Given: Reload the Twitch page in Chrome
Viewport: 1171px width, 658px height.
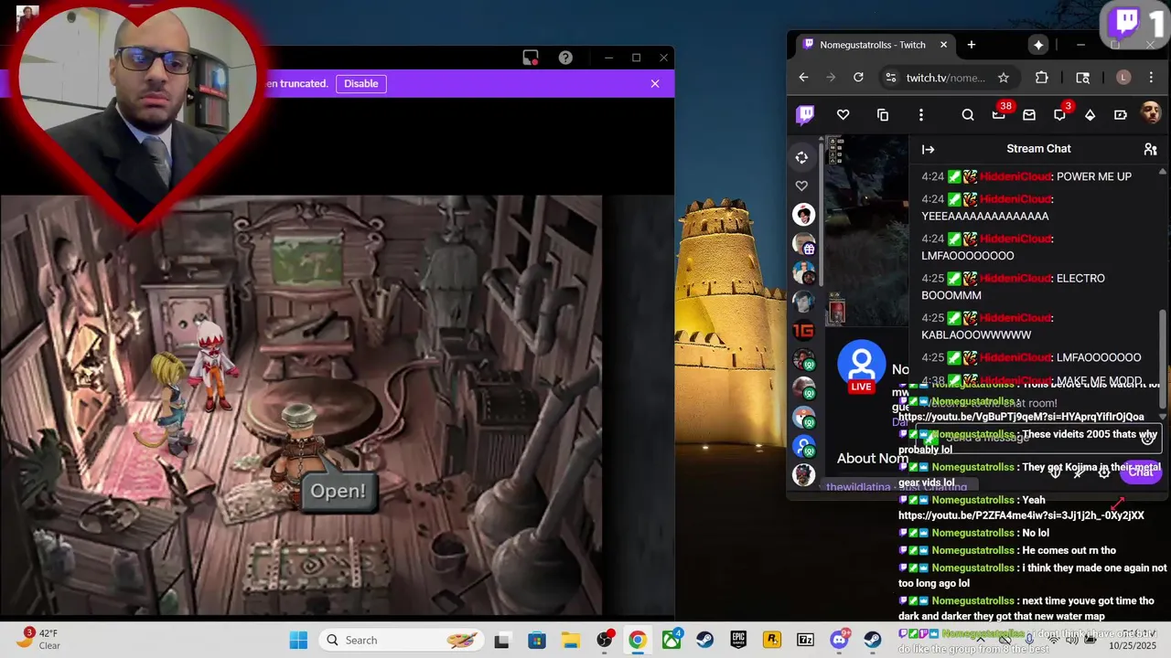Looking at the screenshot, I should [x=858, y=78].
